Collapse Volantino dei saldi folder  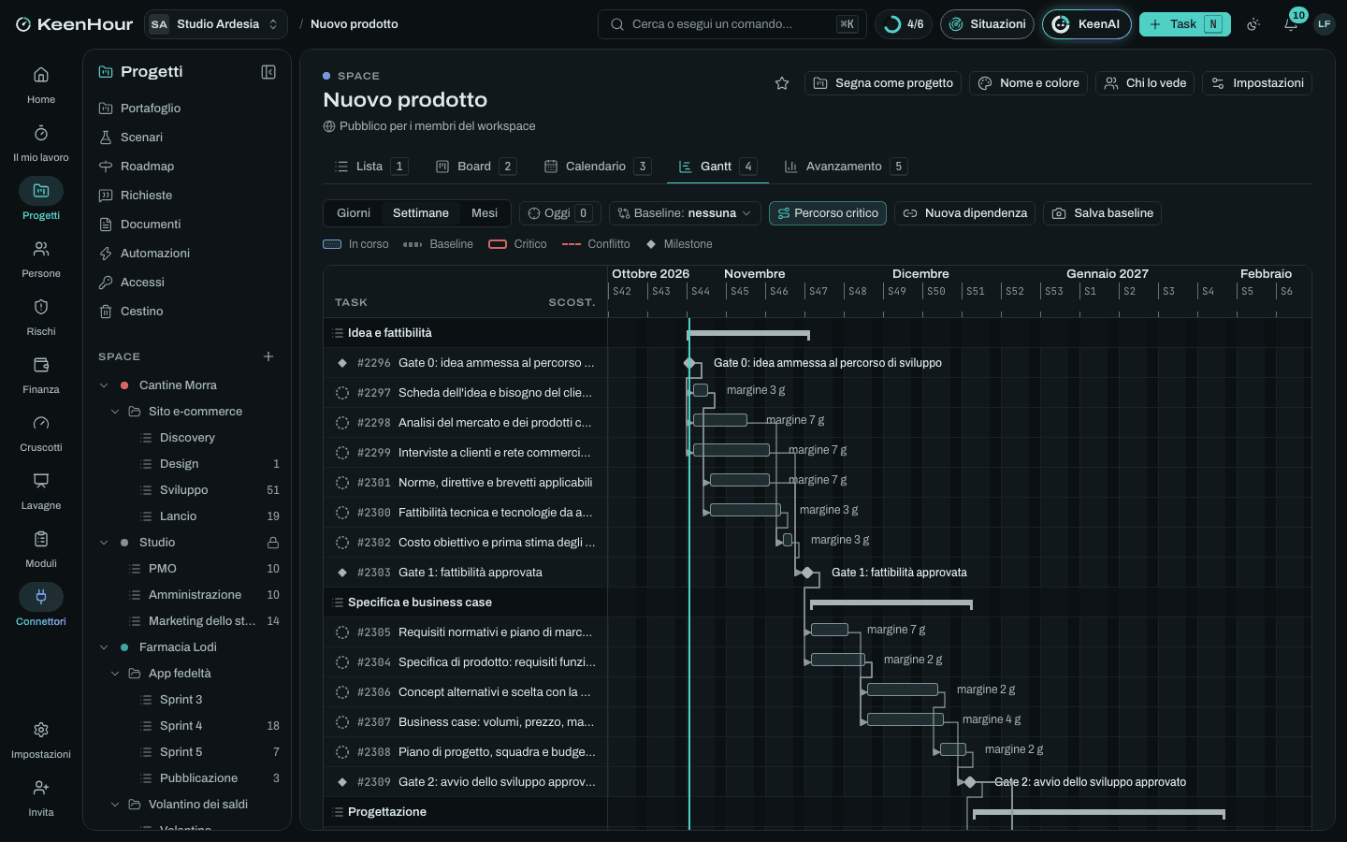(x=115, y=805)
